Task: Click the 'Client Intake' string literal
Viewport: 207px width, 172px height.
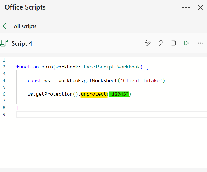Action: (141, 80)
